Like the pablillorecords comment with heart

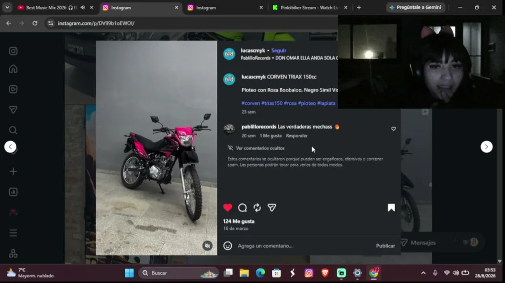click(393, 129)
